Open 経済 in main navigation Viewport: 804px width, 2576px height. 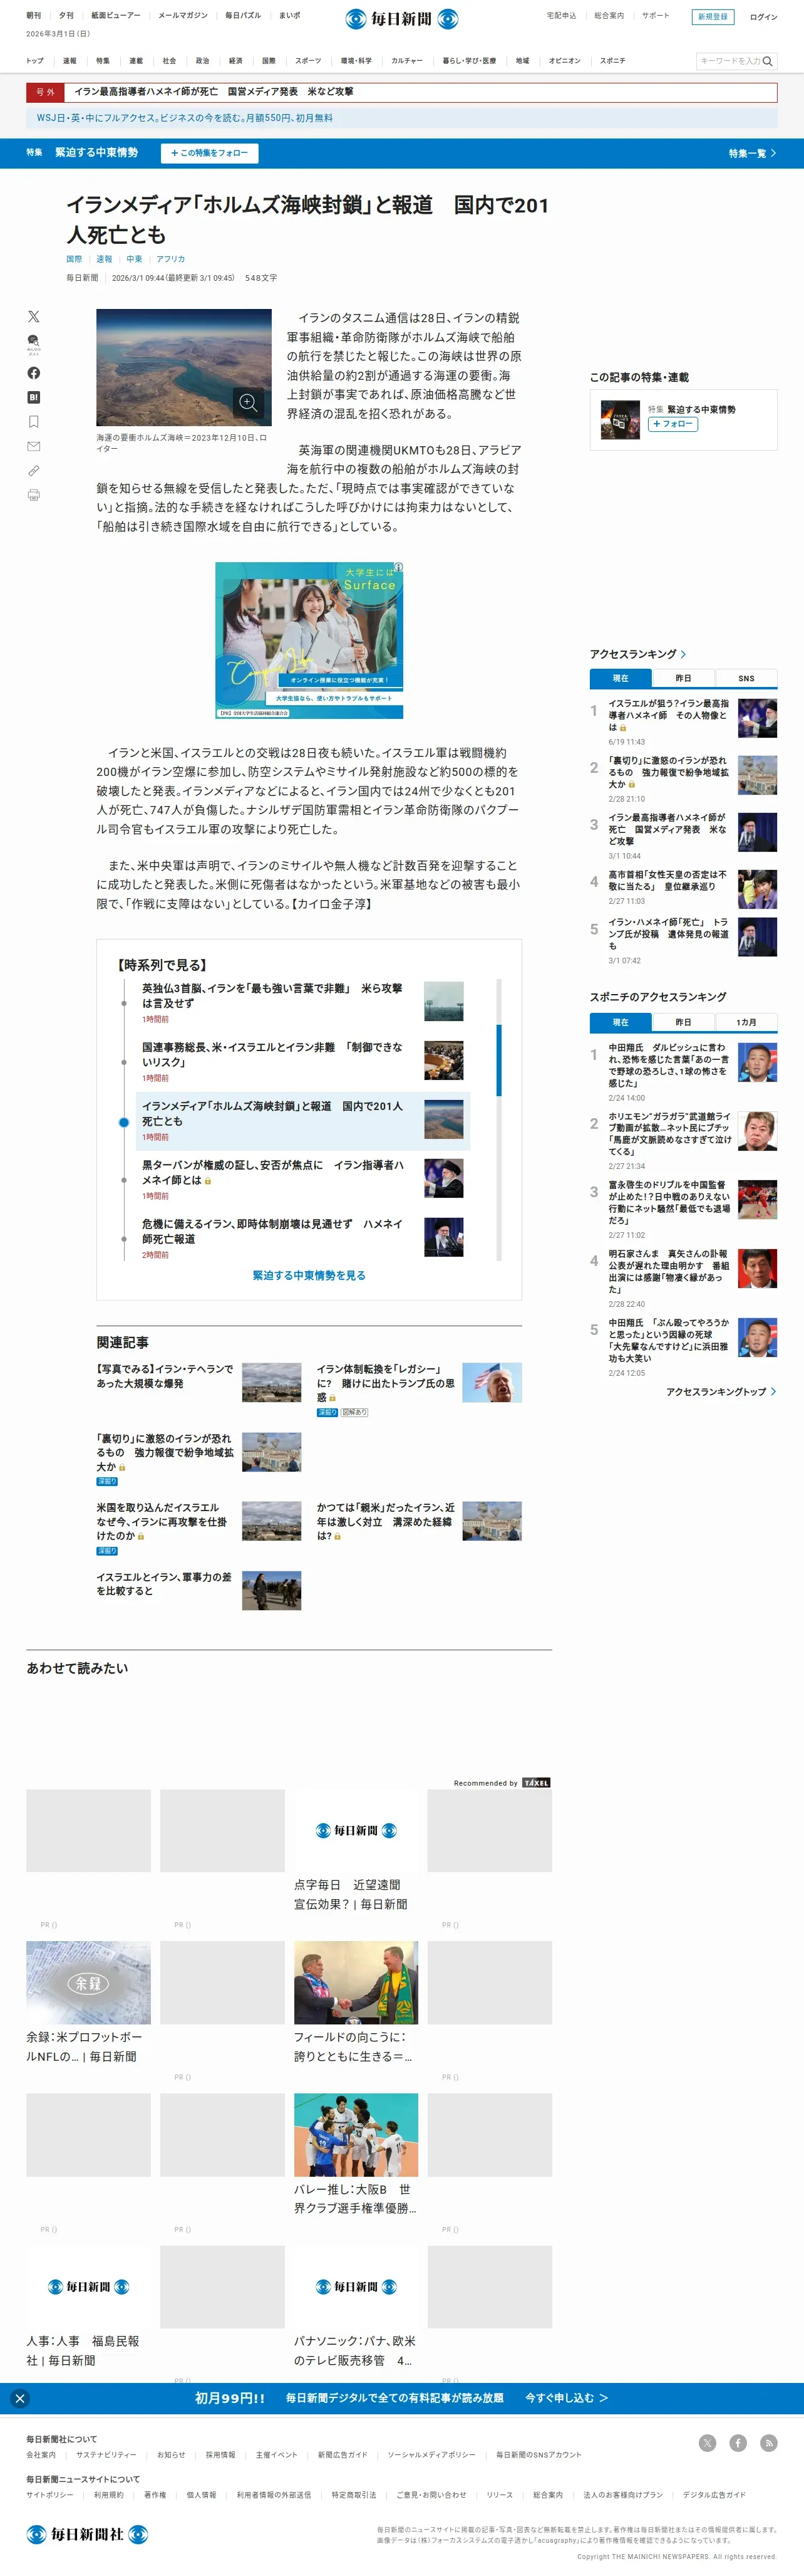tap(235, 61)
